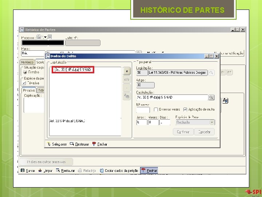This screenshot has width=262, height=197.
Task: Click Copiar dados da petição
Action: tap(119, 170)
